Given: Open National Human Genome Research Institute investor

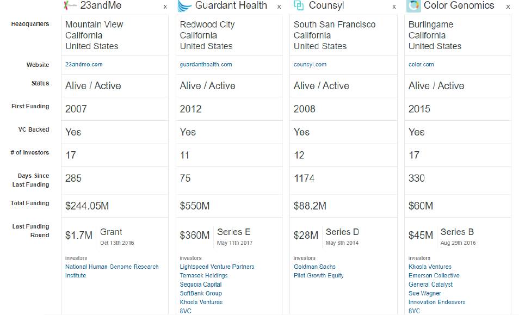Looking at the screenshot, I should pos(112,267).
